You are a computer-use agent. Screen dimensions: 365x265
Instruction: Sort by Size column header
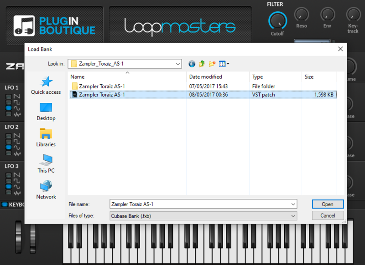319,76
